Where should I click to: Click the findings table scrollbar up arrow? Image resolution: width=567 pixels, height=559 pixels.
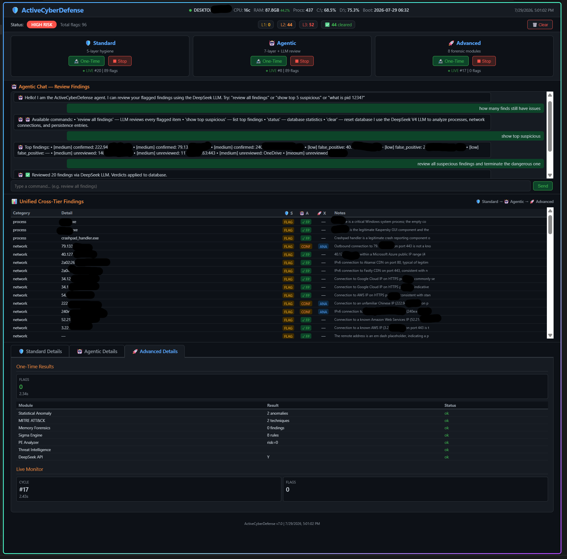coord(550,211)
